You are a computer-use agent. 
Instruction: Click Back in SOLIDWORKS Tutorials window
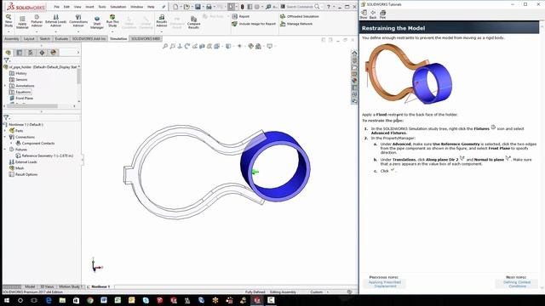[373, 14]
